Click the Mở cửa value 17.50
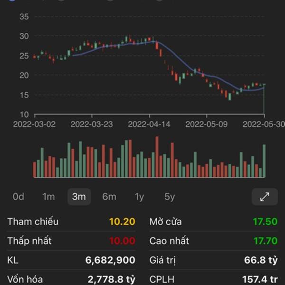The height and width of the screenshot is (285, 285). [265, 221]
